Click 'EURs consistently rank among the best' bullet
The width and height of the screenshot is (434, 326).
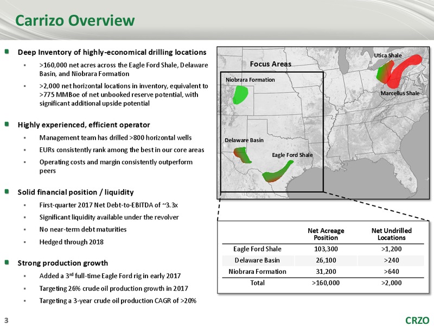point(122,150)
